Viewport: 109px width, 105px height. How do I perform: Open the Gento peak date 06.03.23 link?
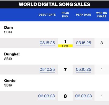(x=83, y=96)
